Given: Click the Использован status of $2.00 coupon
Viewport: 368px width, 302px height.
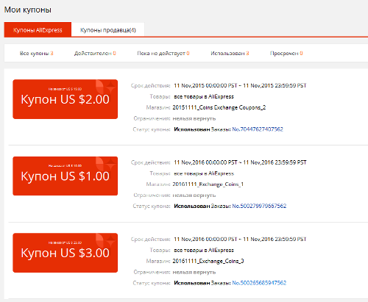Looking at the screenshot, I should (192, 129).
